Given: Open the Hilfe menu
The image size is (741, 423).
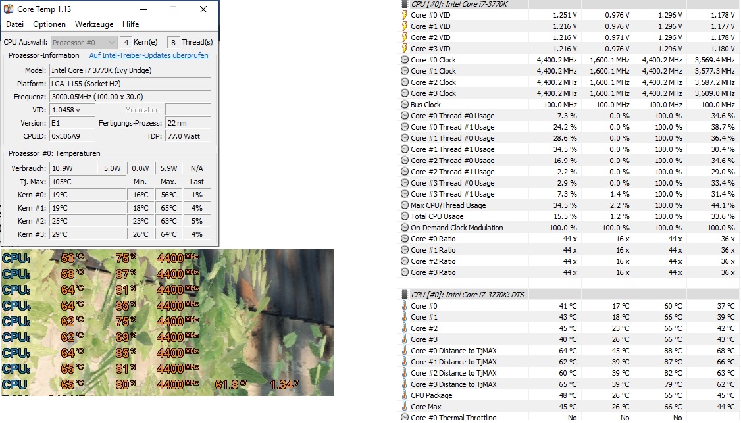Looking at the screenshot, I should [130, 24].
